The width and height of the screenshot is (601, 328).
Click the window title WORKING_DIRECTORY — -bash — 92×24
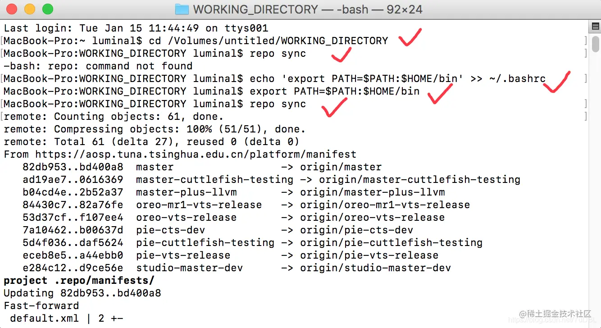coord(308,9)
